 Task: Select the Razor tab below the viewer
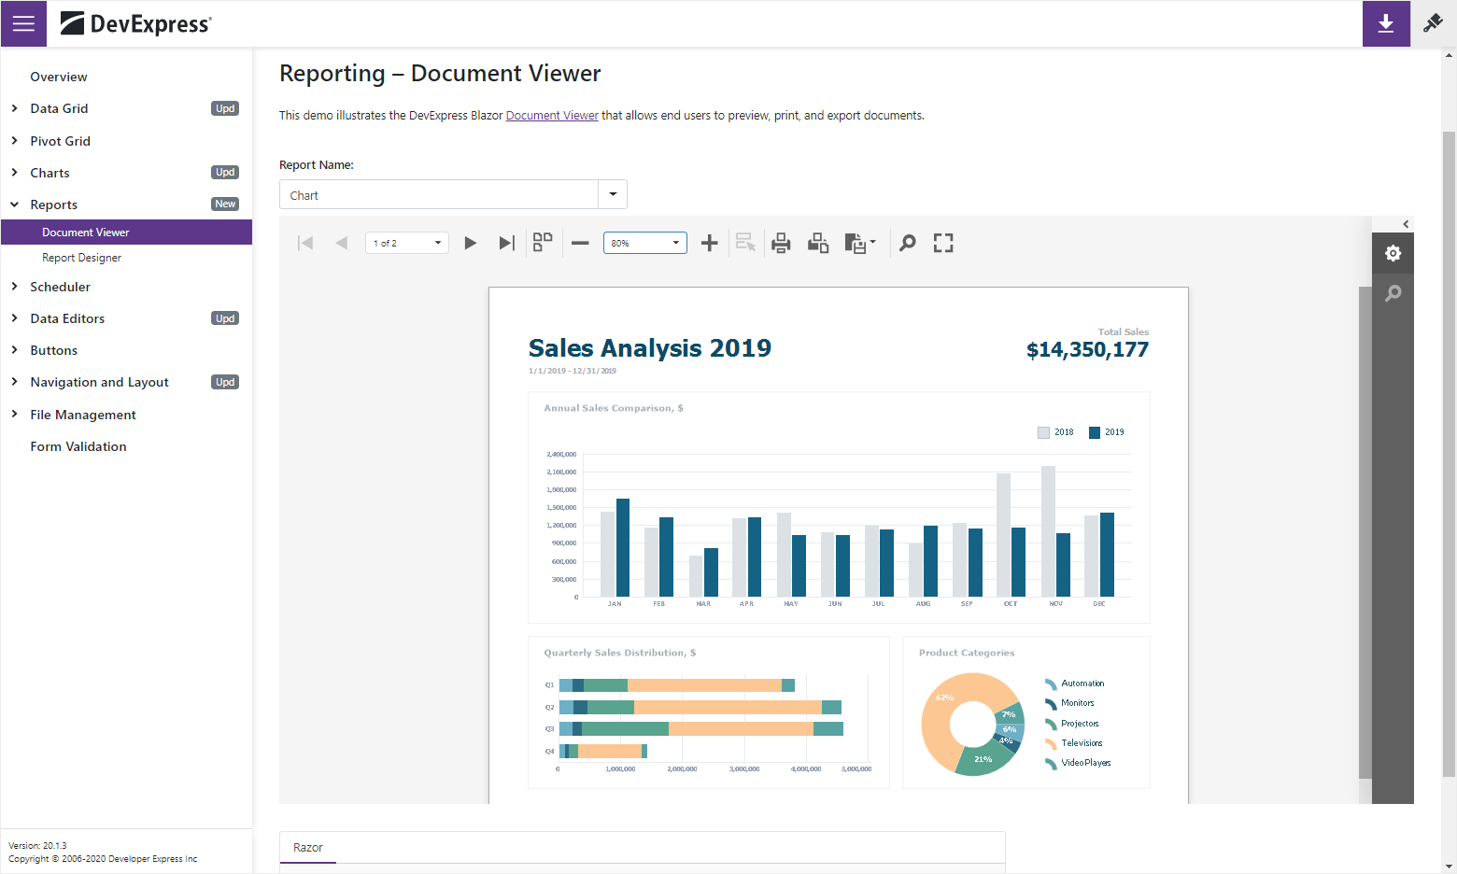[307, 847]
